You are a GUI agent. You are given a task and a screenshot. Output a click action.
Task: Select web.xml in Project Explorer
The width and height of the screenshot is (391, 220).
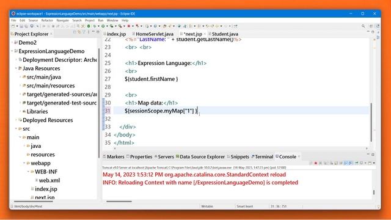[x=49, y=180]
